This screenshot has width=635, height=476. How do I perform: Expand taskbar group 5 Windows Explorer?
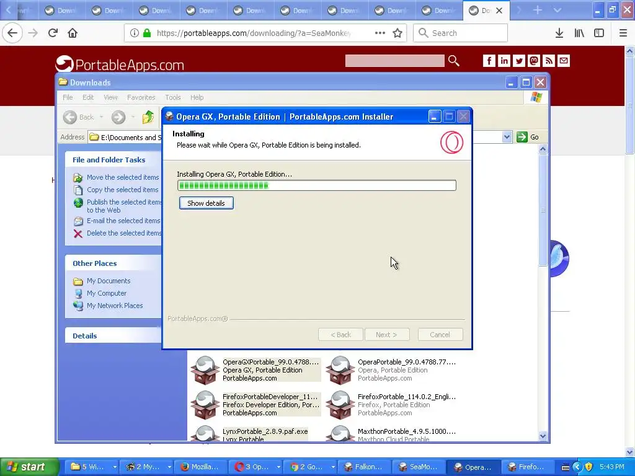click(x=115, y=467)
